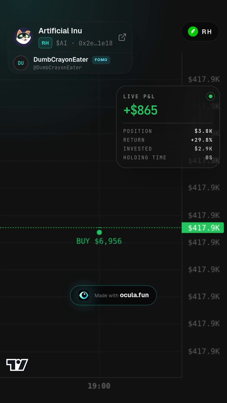Click the BUY $6,956 label

click(x=99, y=241)
